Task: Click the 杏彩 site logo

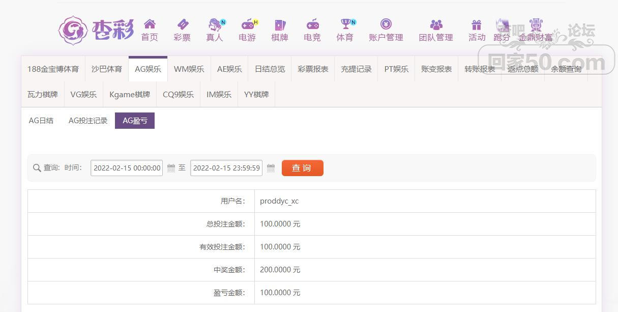Action: [x=96, y=30]
